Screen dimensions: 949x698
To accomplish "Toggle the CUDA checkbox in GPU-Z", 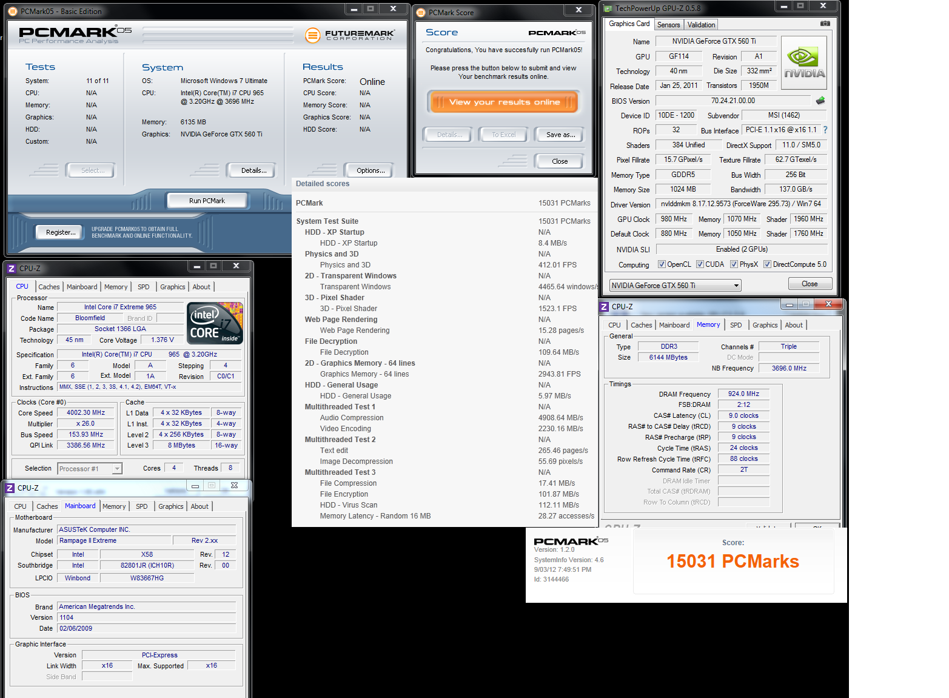I will click(x=700, y=264).
